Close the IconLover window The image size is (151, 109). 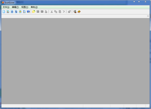pos(145,2)
